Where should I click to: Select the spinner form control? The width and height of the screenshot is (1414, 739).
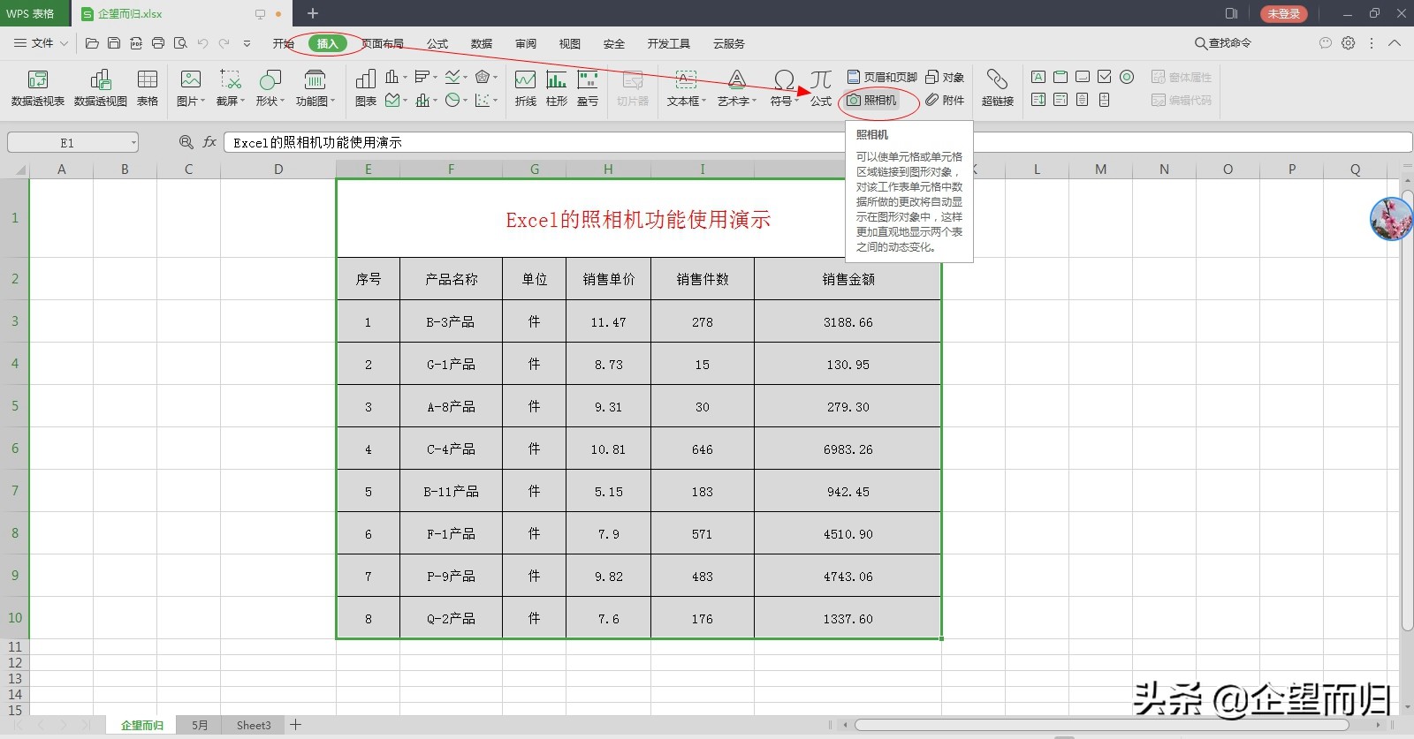point(1105,100)
